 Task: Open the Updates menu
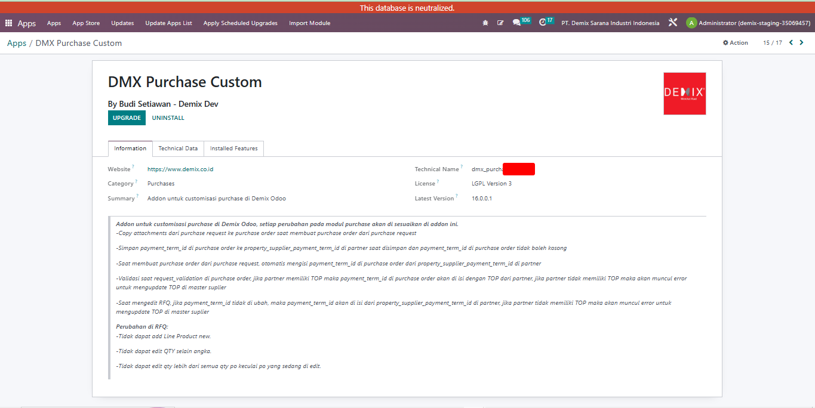click(122, 23)
